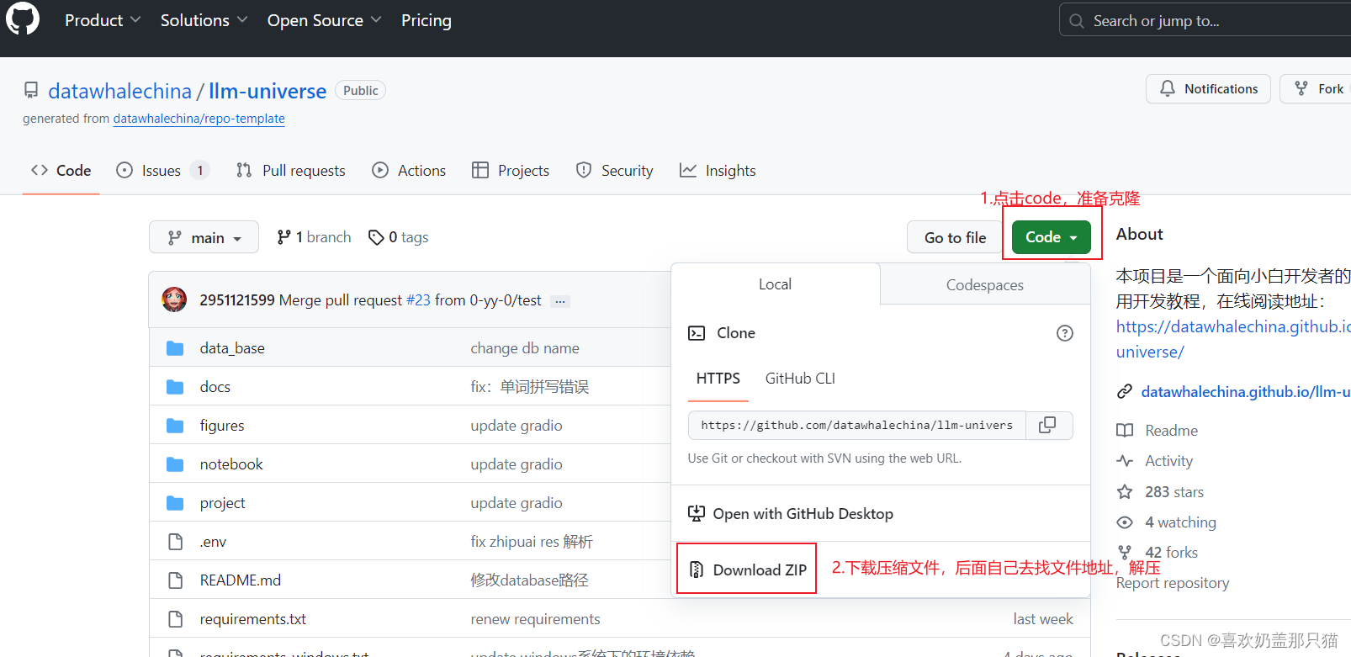Click Download ZIP
The height and width of the screenshot is (657, 1351).
[x=747, y=570]
